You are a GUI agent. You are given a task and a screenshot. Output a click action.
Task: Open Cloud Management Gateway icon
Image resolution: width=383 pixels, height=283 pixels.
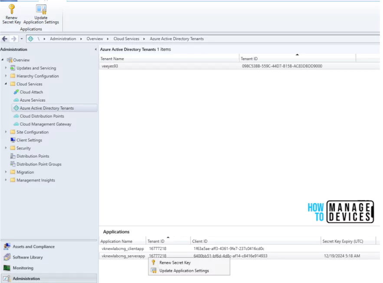click(x=16, y=124)
